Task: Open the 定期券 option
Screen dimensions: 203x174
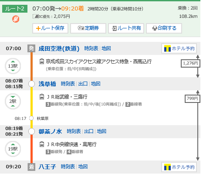Action: [88, 28]
